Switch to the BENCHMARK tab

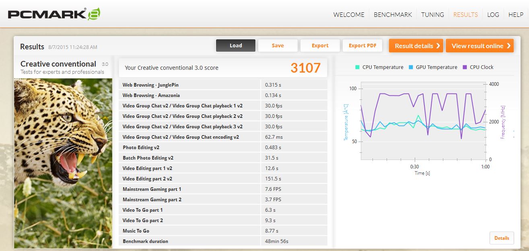pyautogui.click(x=393, y=14)
